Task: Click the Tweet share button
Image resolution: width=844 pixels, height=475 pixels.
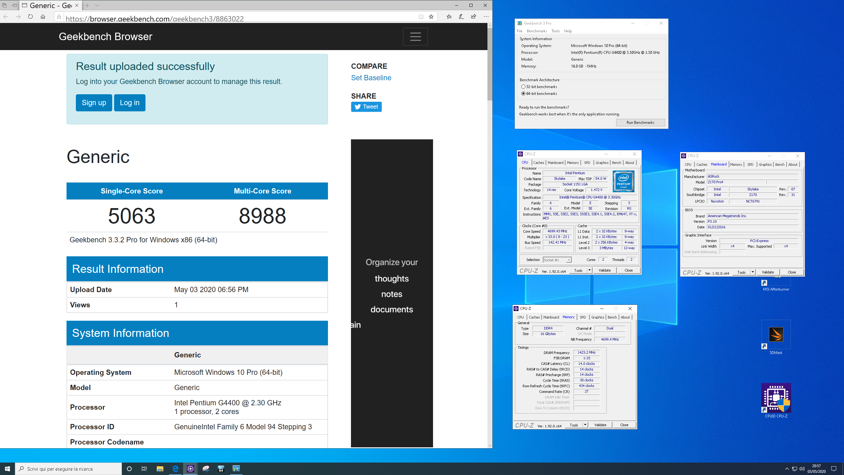Action: 366,107
